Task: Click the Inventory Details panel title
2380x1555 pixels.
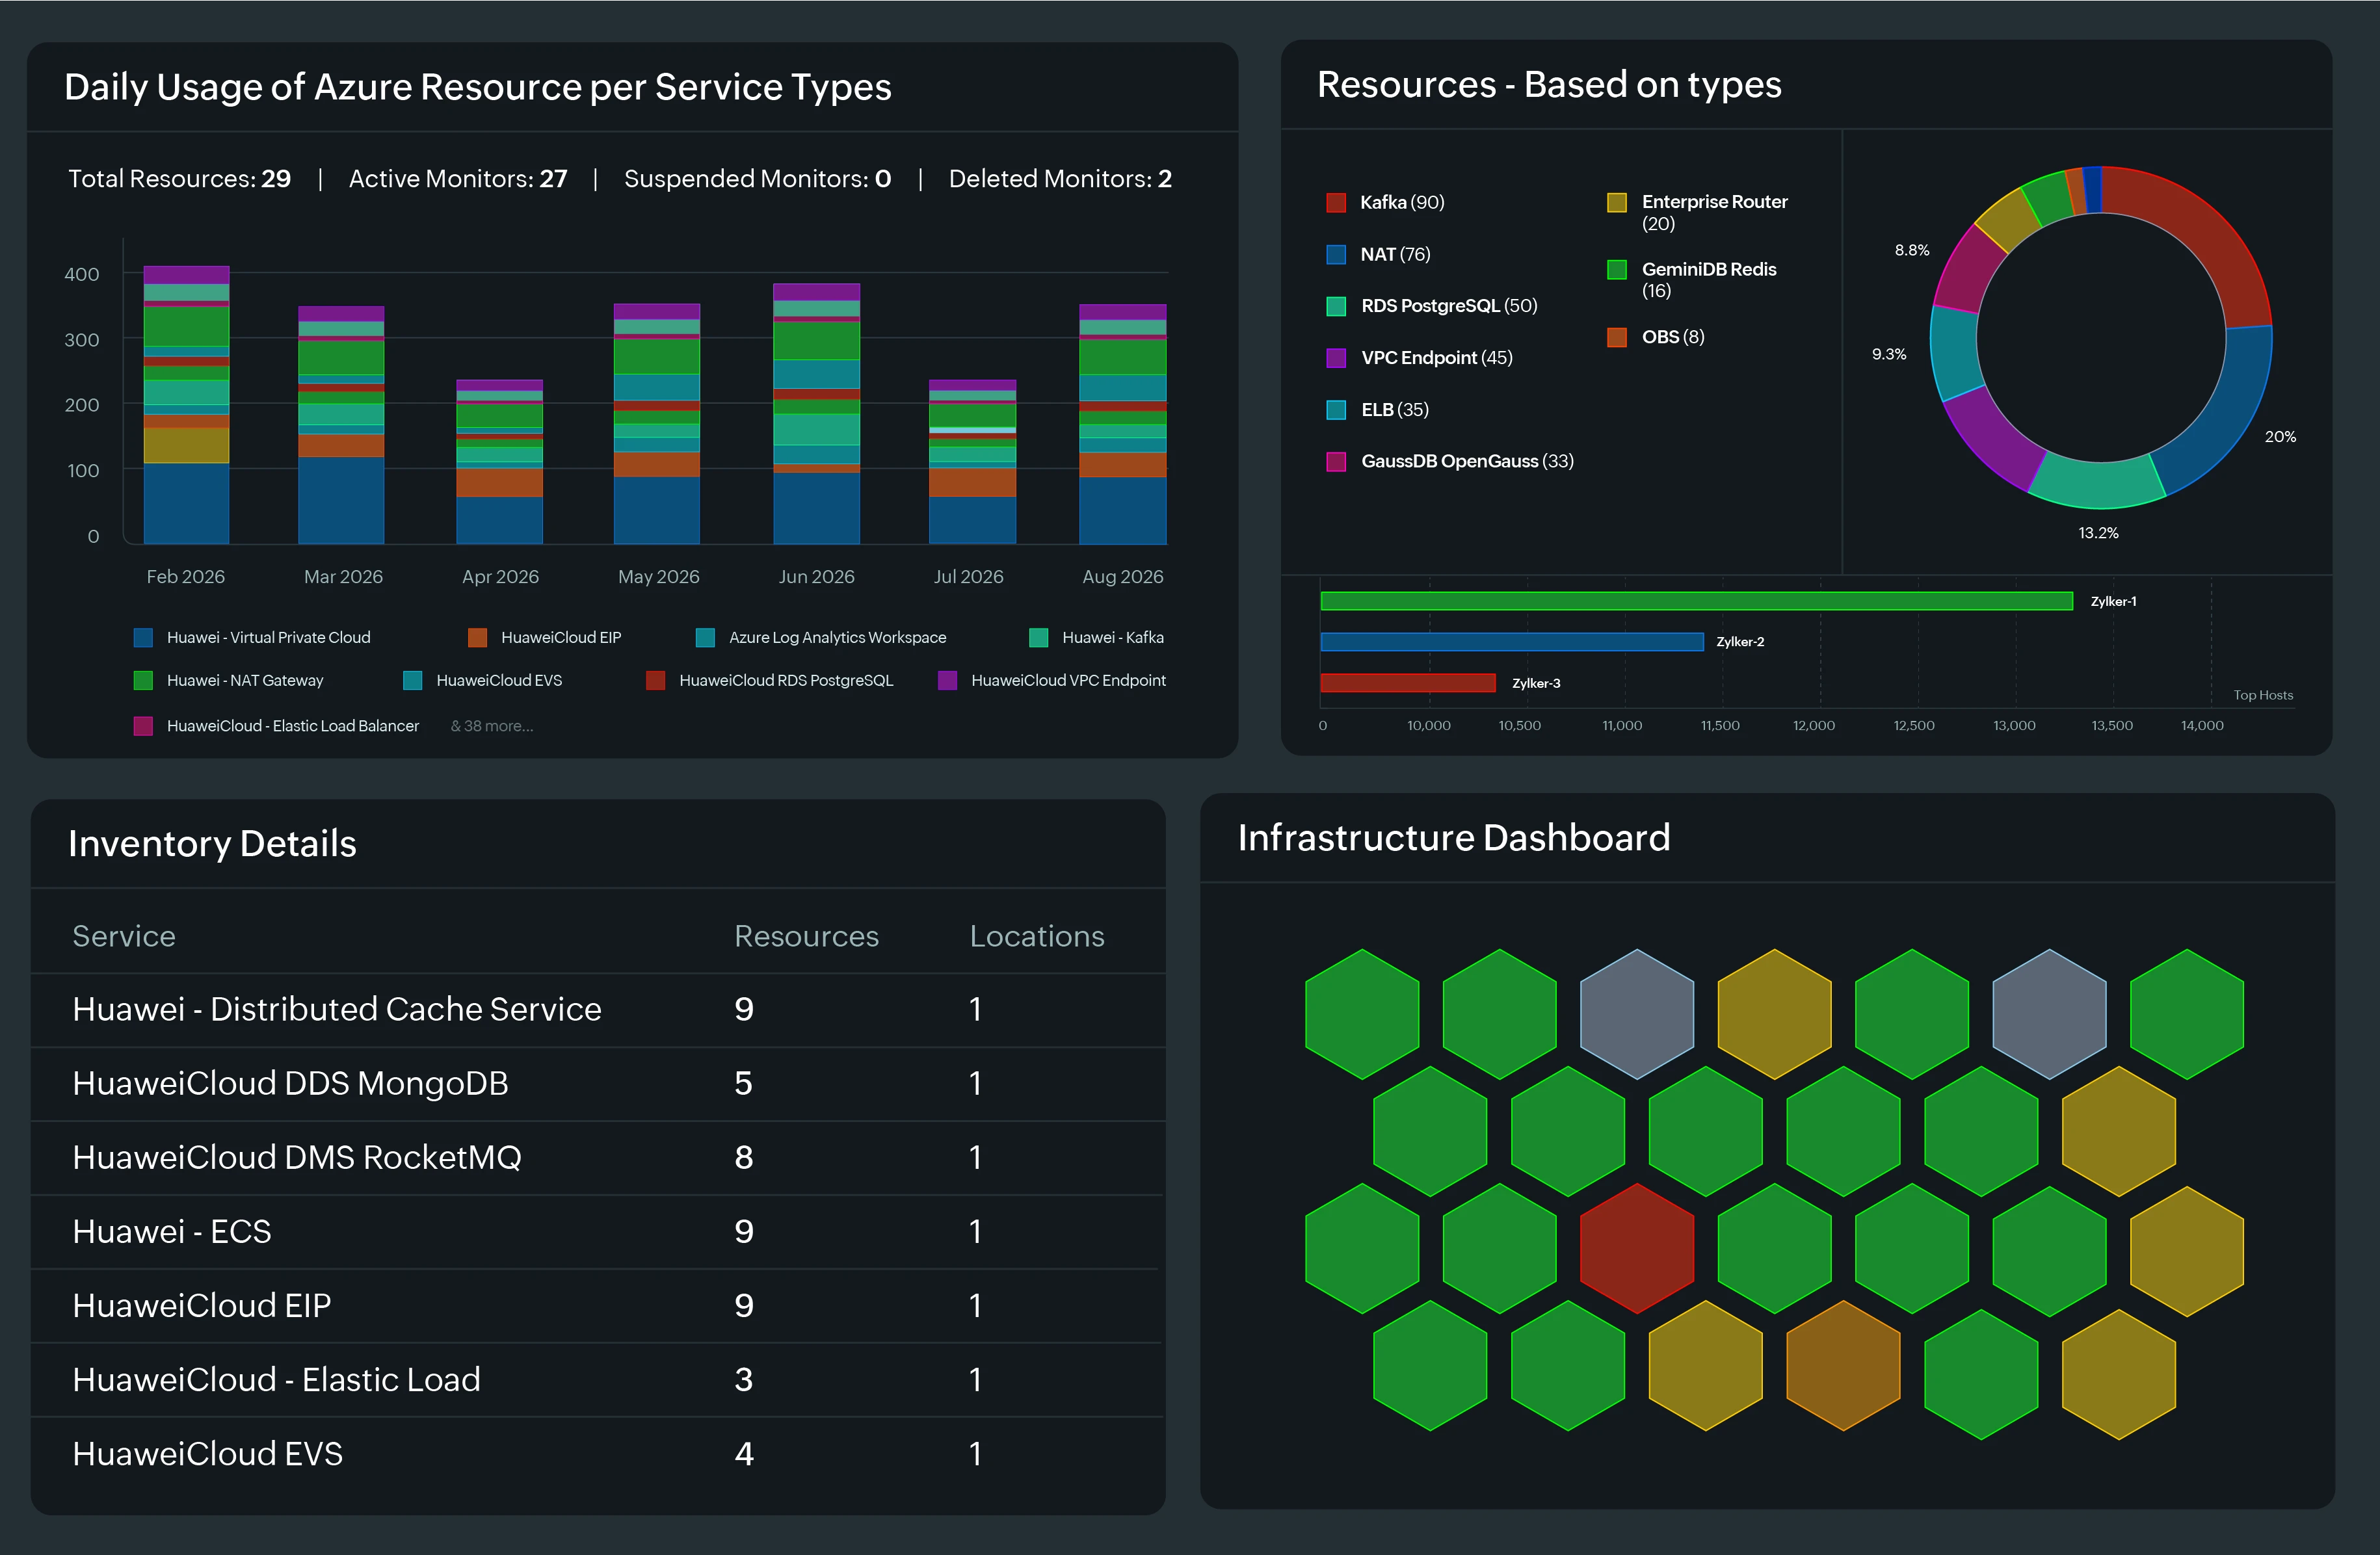Action: point(212,844)
